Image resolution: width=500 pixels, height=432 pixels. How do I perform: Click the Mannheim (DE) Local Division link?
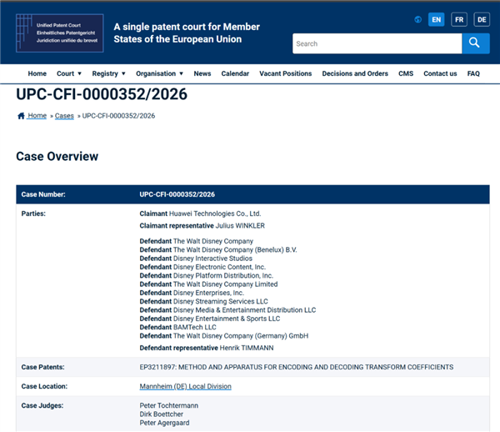pos(185,386)
